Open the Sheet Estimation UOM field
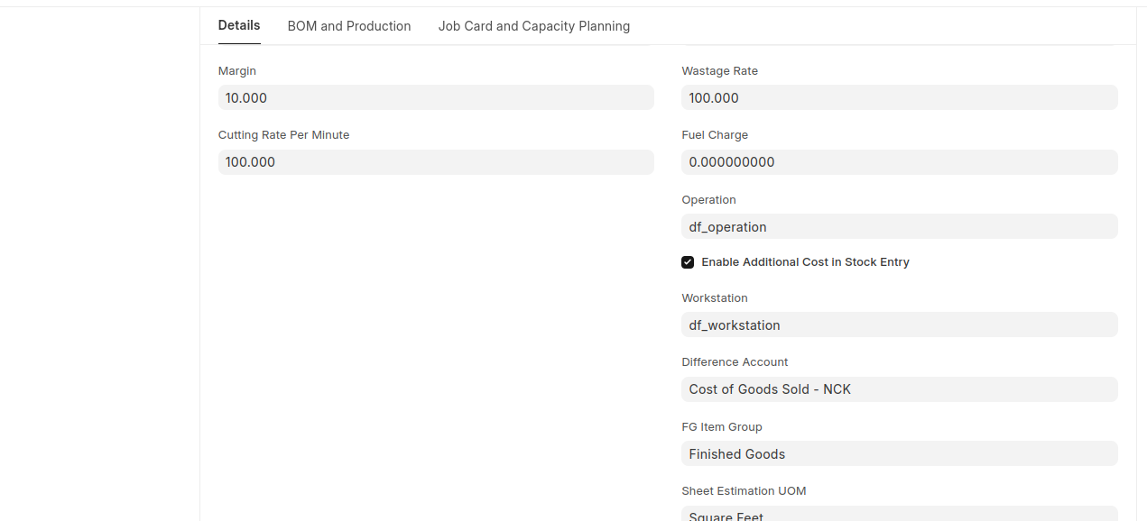1147x521 pixels. click(x=899, y=514)
